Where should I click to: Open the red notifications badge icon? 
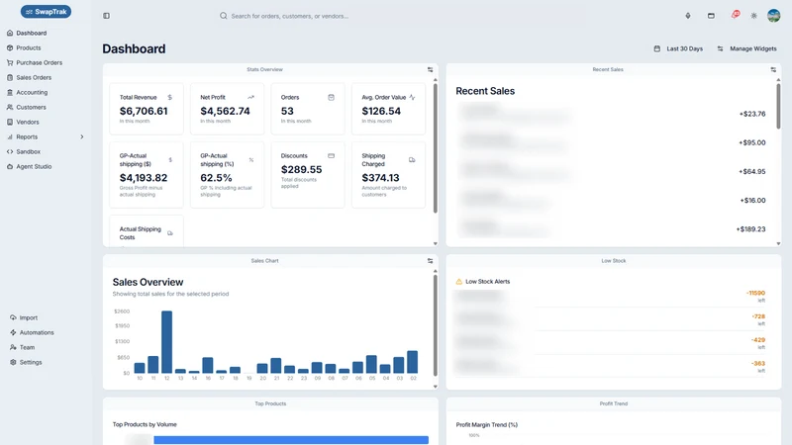(x=736, y=15)
